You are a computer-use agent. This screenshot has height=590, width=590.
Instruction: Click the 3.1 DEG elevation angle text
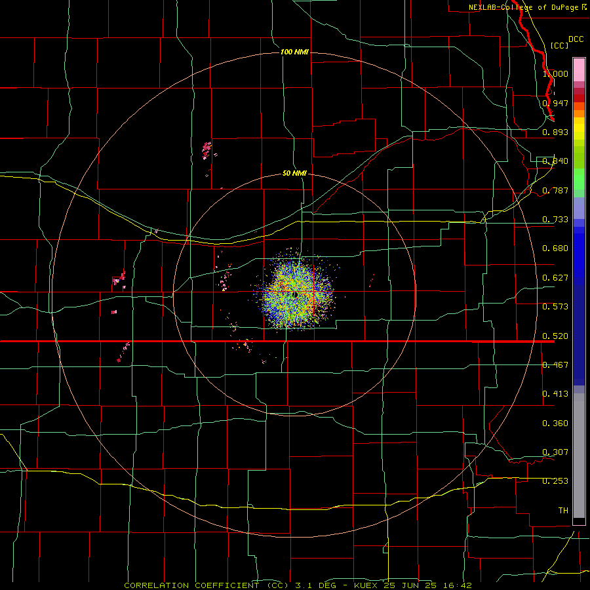pos(316,585)
